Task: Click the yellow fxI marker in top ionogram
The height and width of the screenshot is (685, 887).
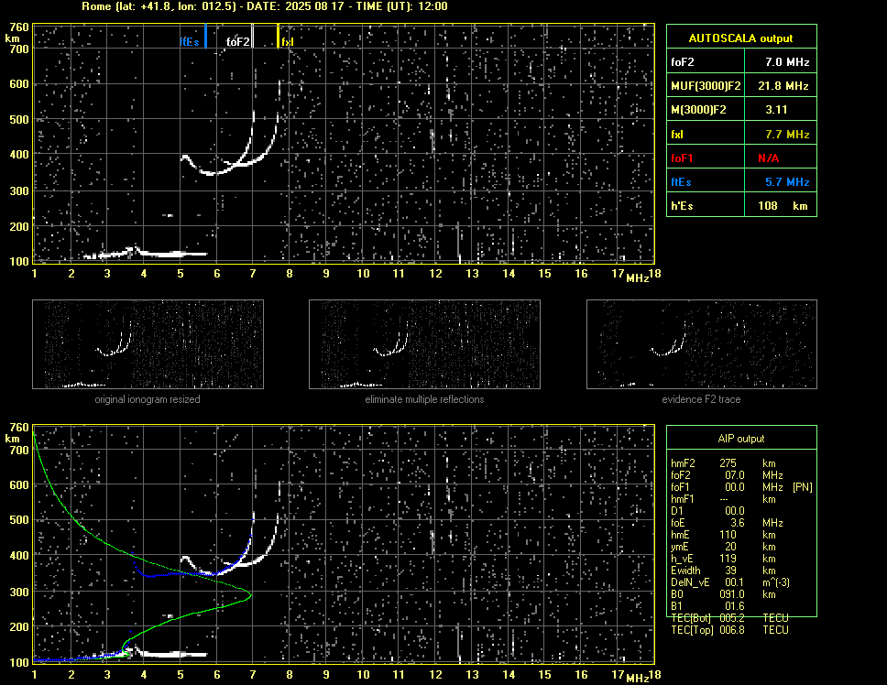Action: [x=278, y=36]
